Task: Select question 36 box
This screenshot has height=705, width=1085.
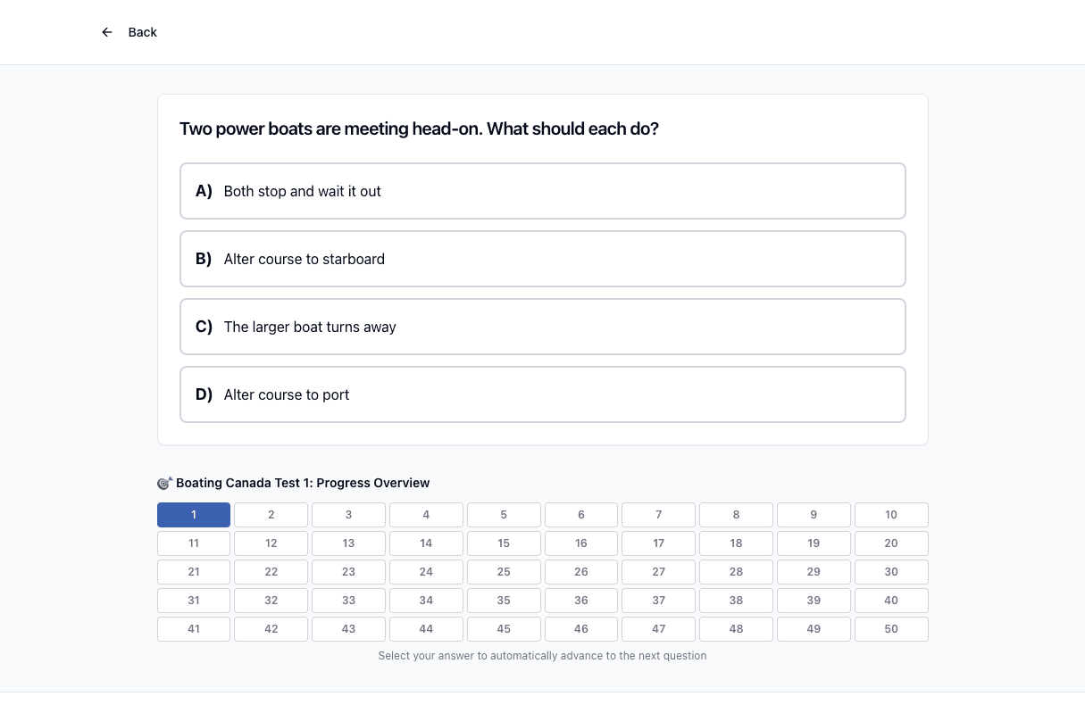Action: pos(581,601)
